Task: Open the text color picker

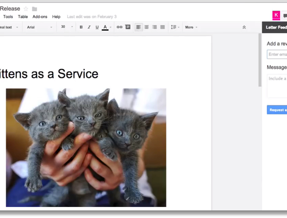Action: tap(106, 27)
